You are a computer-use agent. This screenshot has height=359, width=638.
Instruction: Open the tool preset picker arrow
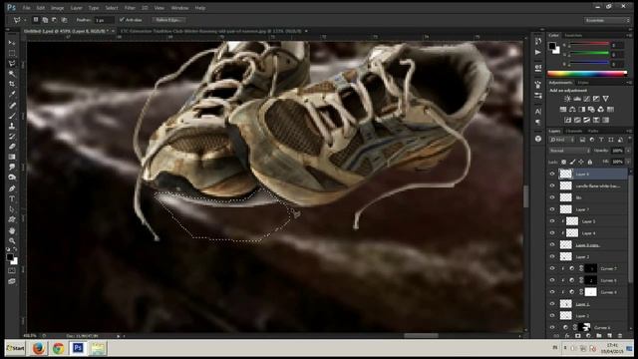pos(25,20)
